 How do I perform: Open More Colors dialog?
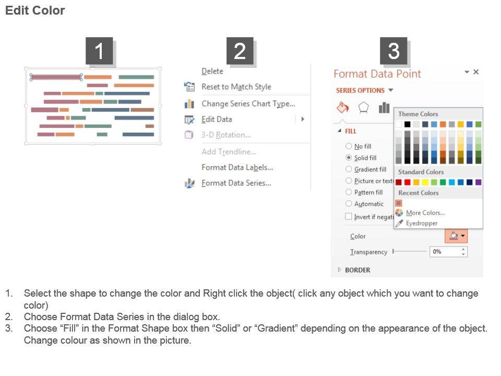point(425,213)
